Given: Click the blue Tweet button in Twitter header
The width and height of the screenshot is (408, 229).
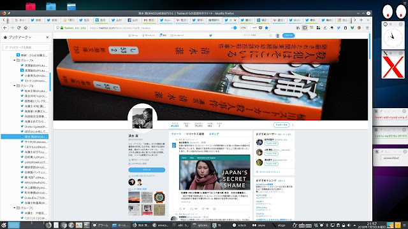Looking at the screenshot, I should (288, 36).
